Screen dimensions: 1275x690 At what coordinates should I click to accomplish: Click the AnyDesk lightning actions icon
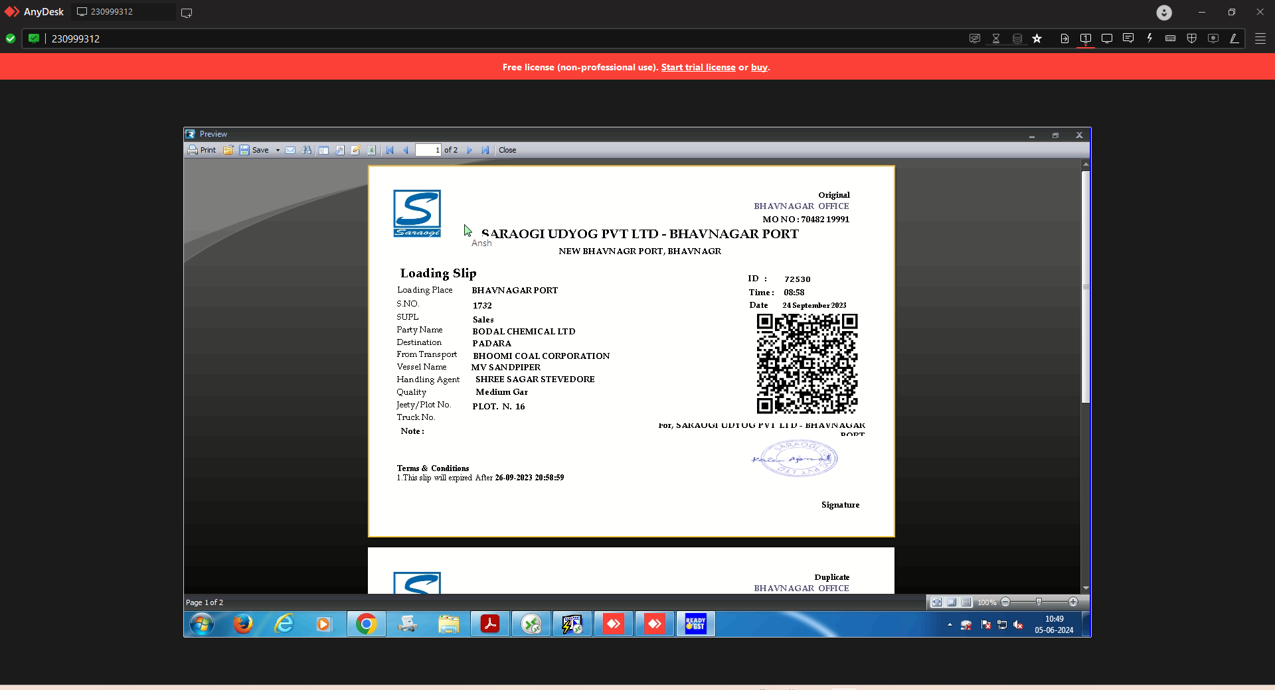(x=1149, y=38)
